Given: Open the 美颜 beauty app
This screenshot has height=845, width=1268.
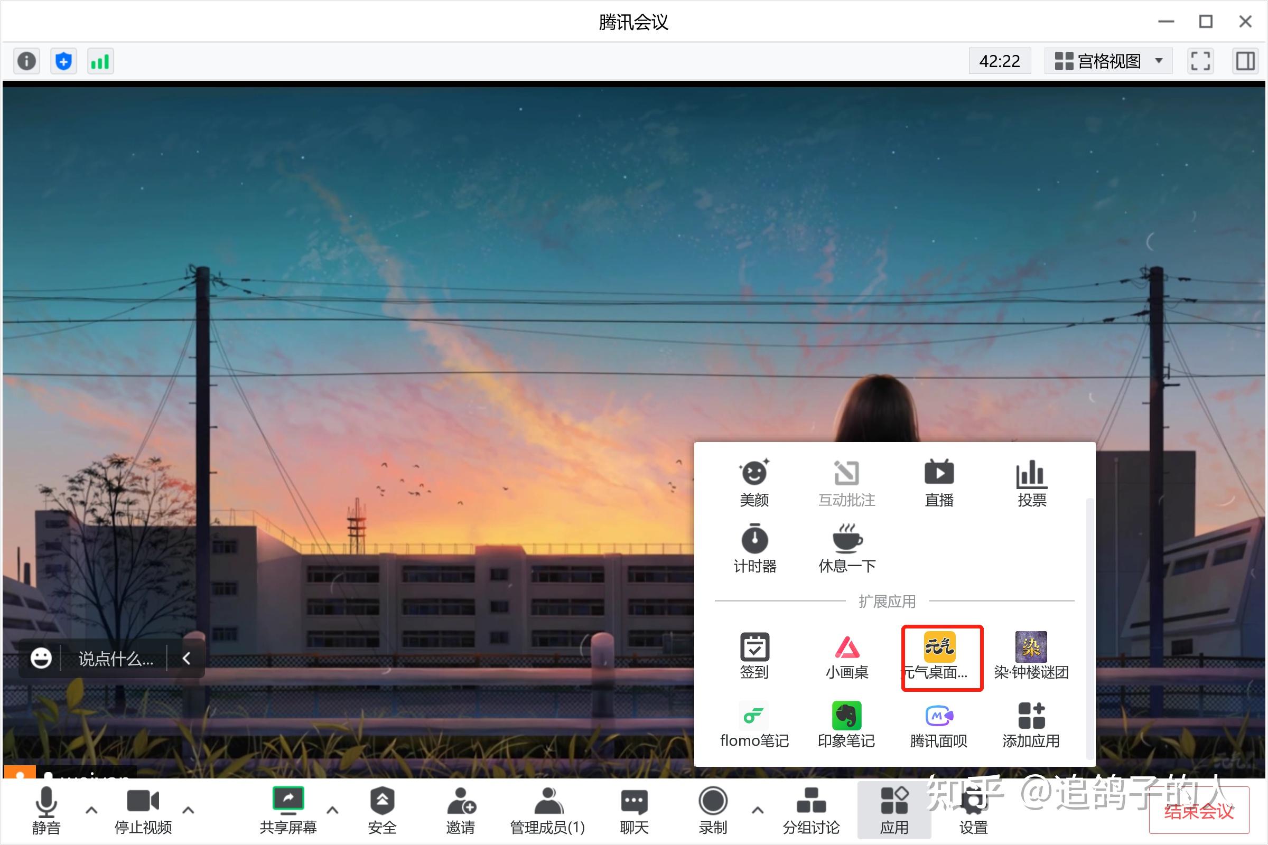Looking at the screenshot, I should click(x=754, y=483).
